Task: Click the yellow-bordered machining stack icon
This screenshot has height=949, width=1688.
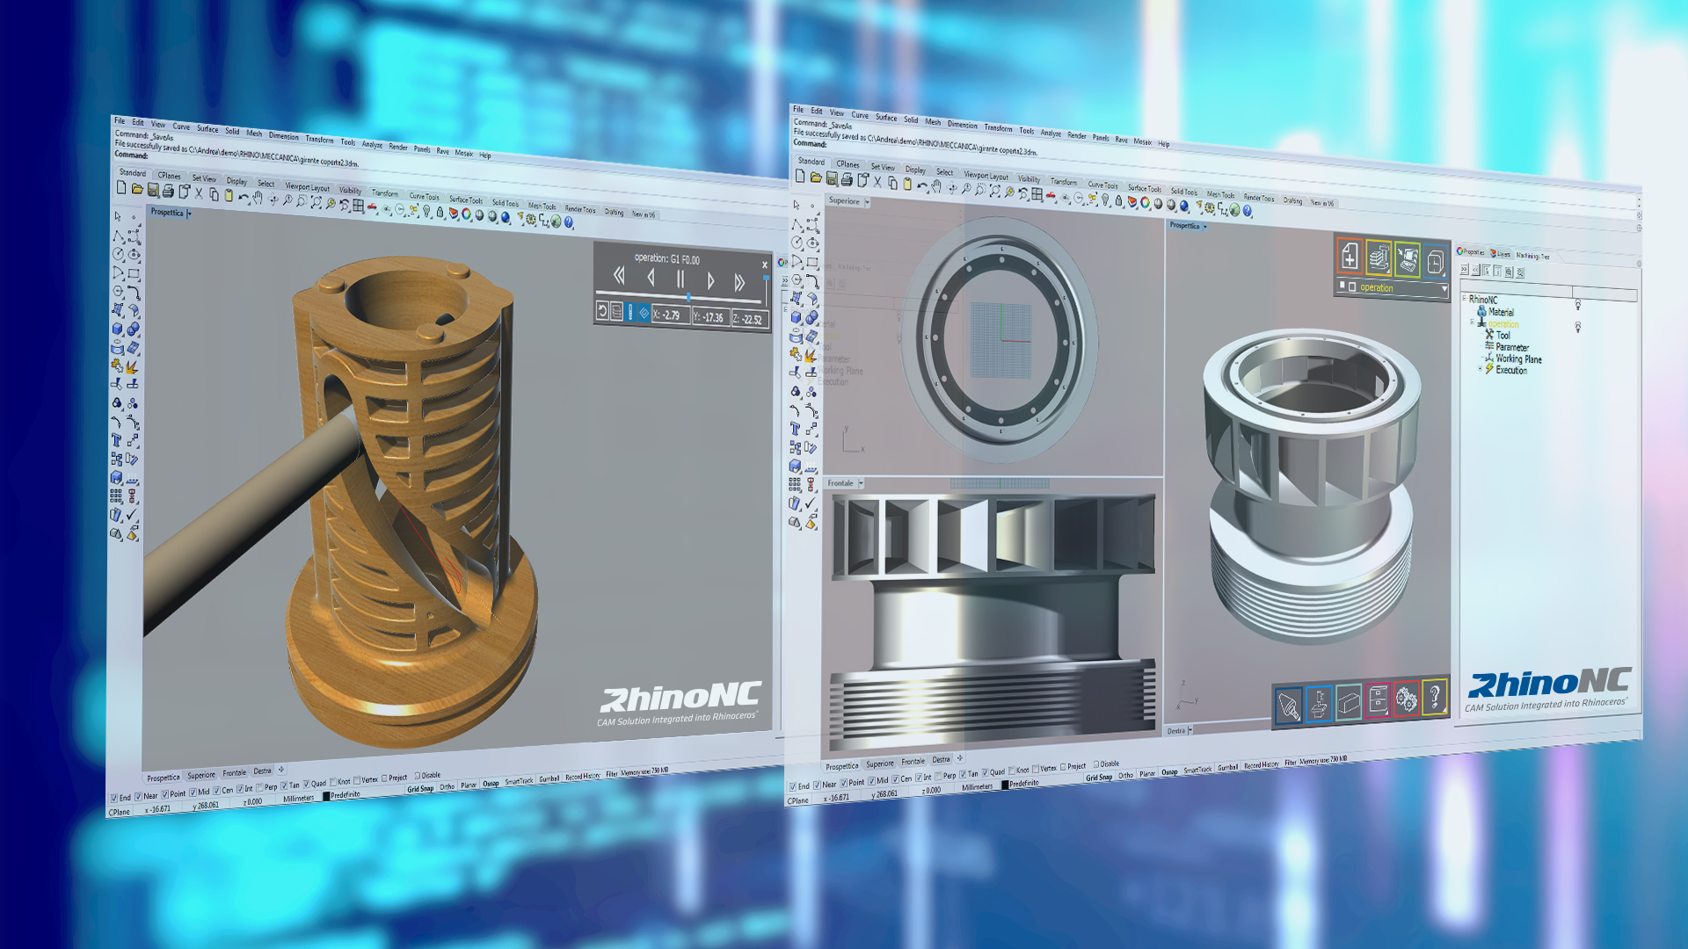Action: click(1379, 258)
